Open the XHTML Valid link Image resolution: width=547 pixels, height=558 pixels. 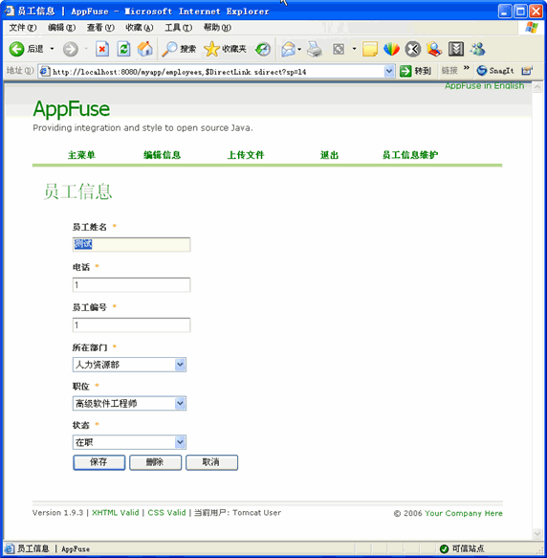point(115,513)
